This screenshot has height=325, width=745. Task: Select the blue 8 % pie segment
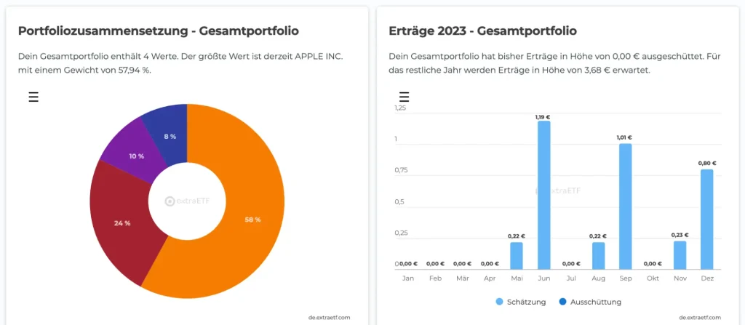pyautogui.click(x=167, y=131)
